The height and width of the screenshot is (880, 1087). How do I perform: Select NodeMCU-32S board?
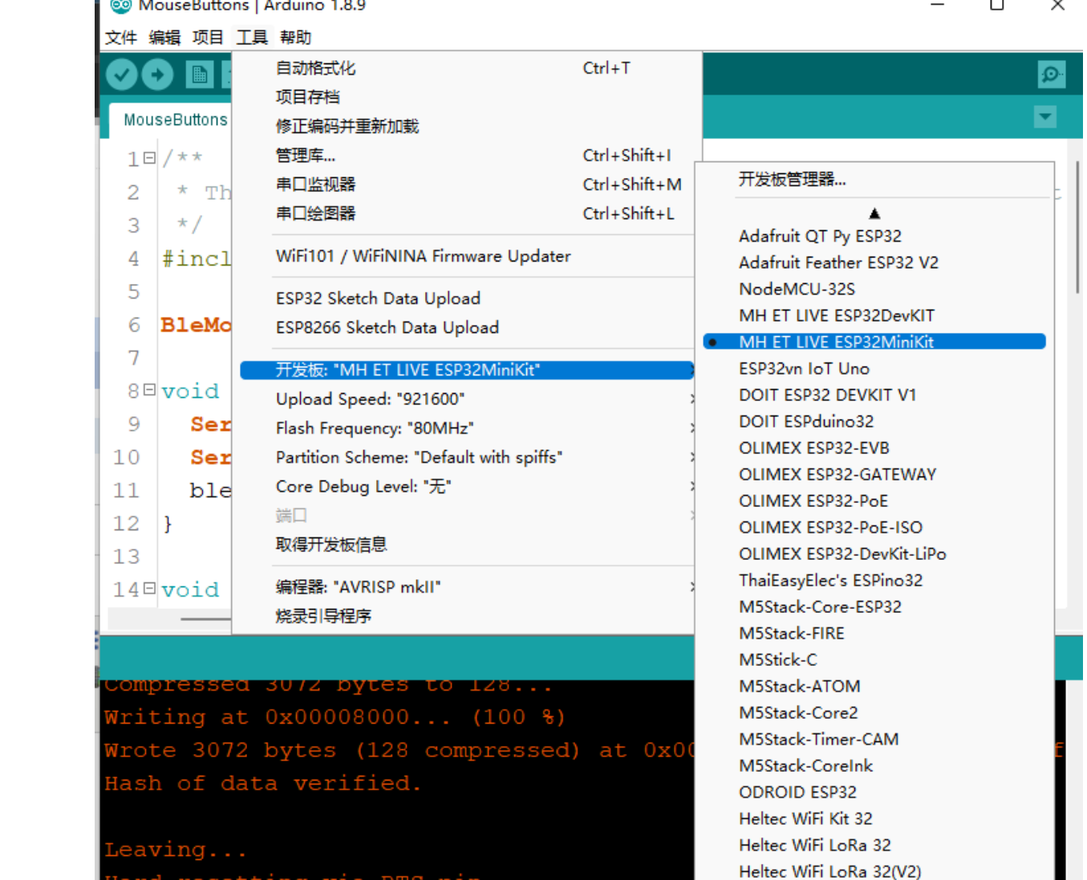874,289
